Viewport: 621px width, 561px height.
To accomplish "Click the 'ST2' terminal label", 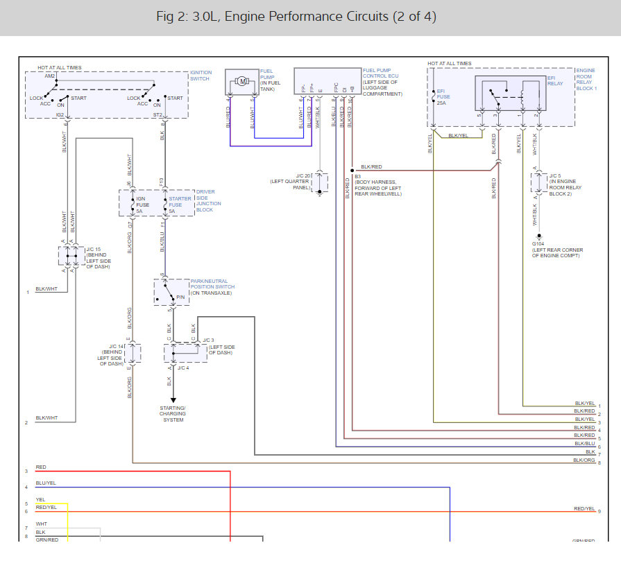I will click(158, 115).
